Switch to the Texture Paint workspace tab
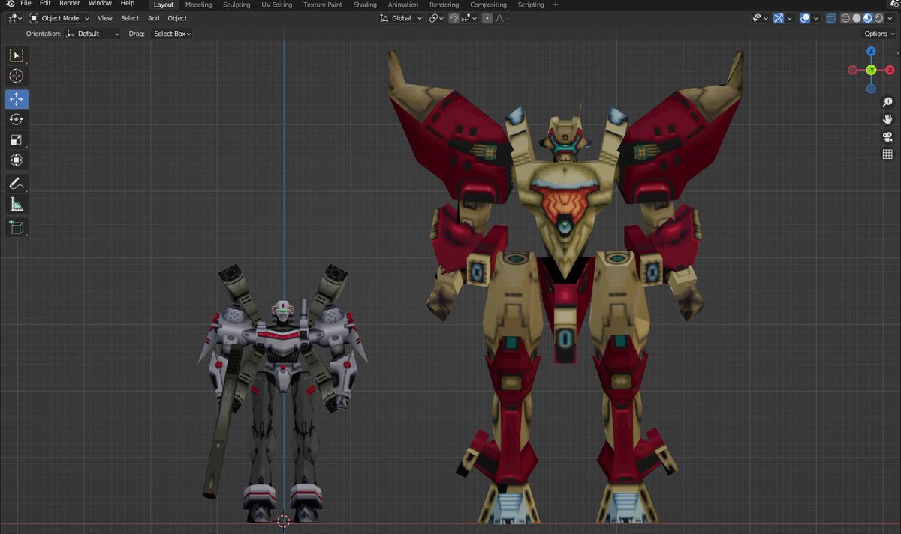901x534 pixels. tap(323, 4)
